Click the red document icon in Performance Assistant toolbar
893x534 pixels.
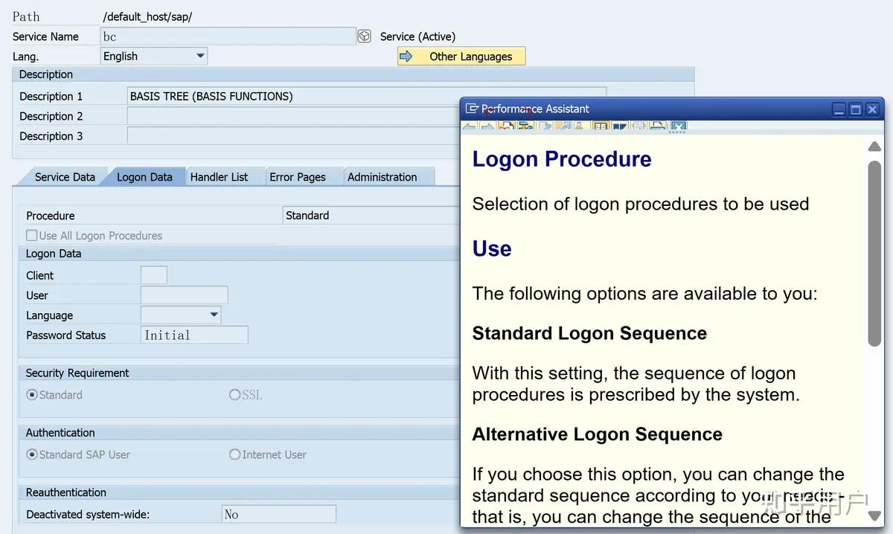tap(507, 126)
